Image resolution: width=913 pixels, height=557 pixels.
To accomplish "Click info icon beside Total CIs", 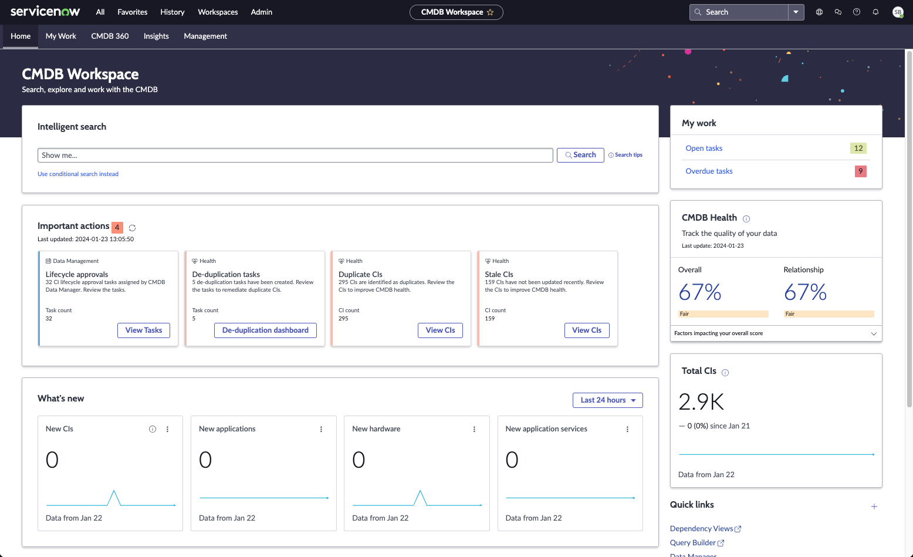I will point(725,373).
